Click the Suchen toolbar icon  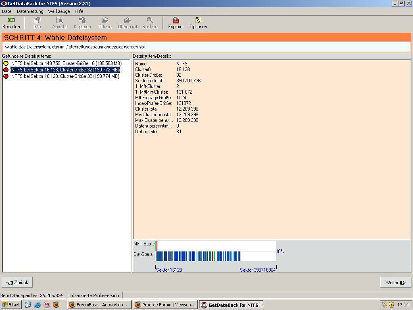point(150,20)
